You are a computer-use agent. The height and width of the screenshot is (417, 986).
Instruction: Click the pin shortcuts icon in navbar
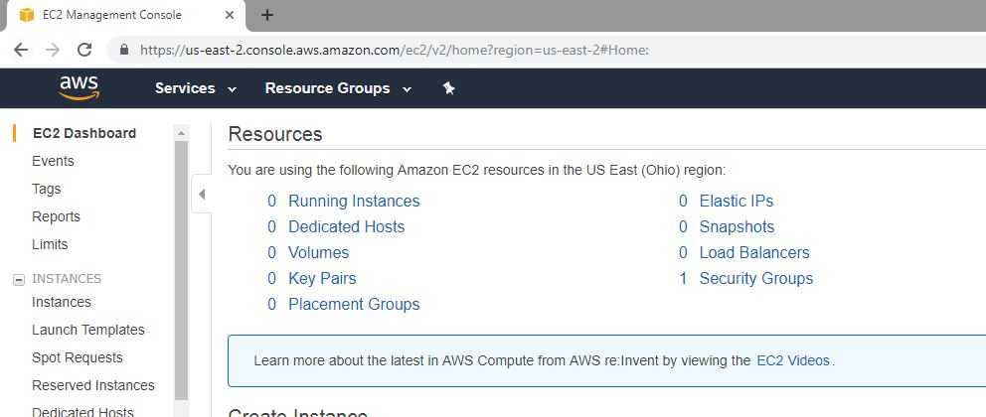coord(448,88)
